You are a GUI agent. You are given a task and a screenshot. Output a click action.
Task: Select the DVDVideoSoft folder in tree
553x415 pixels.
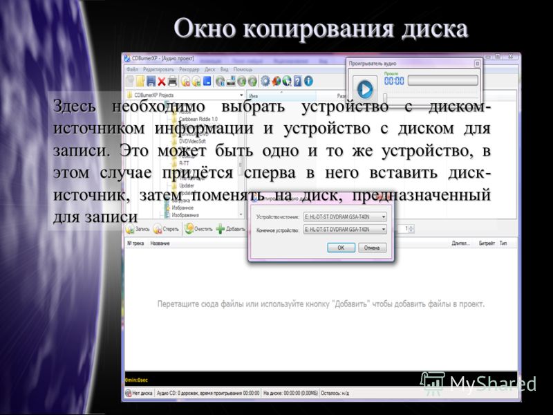coord(192,141)
